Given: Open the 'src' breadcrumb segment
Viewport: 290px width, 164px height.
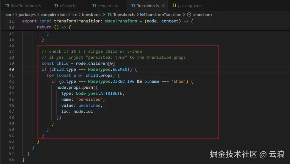Looking at the screenshot, I should [74, 15].
